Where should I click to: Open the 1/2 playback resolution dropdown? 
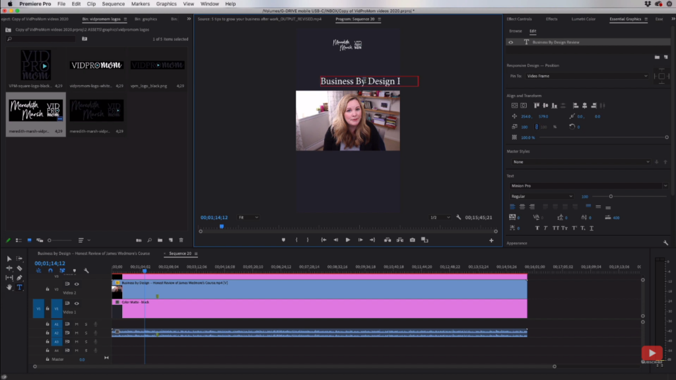click(440, 218)
